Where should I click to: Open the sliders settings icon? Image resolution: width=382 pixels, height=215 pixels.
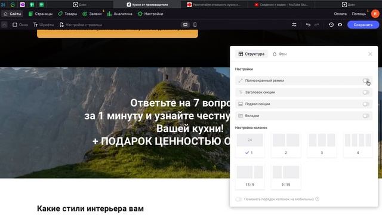294,24
